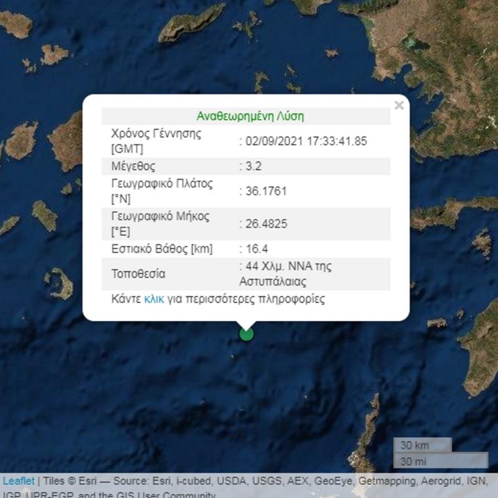Click the popup title 'Αναθεωρημένη Λύση'

click(x=250, y=116)
